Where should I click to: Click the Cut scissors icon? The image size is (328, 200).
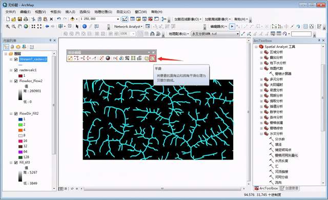point(33,19)
